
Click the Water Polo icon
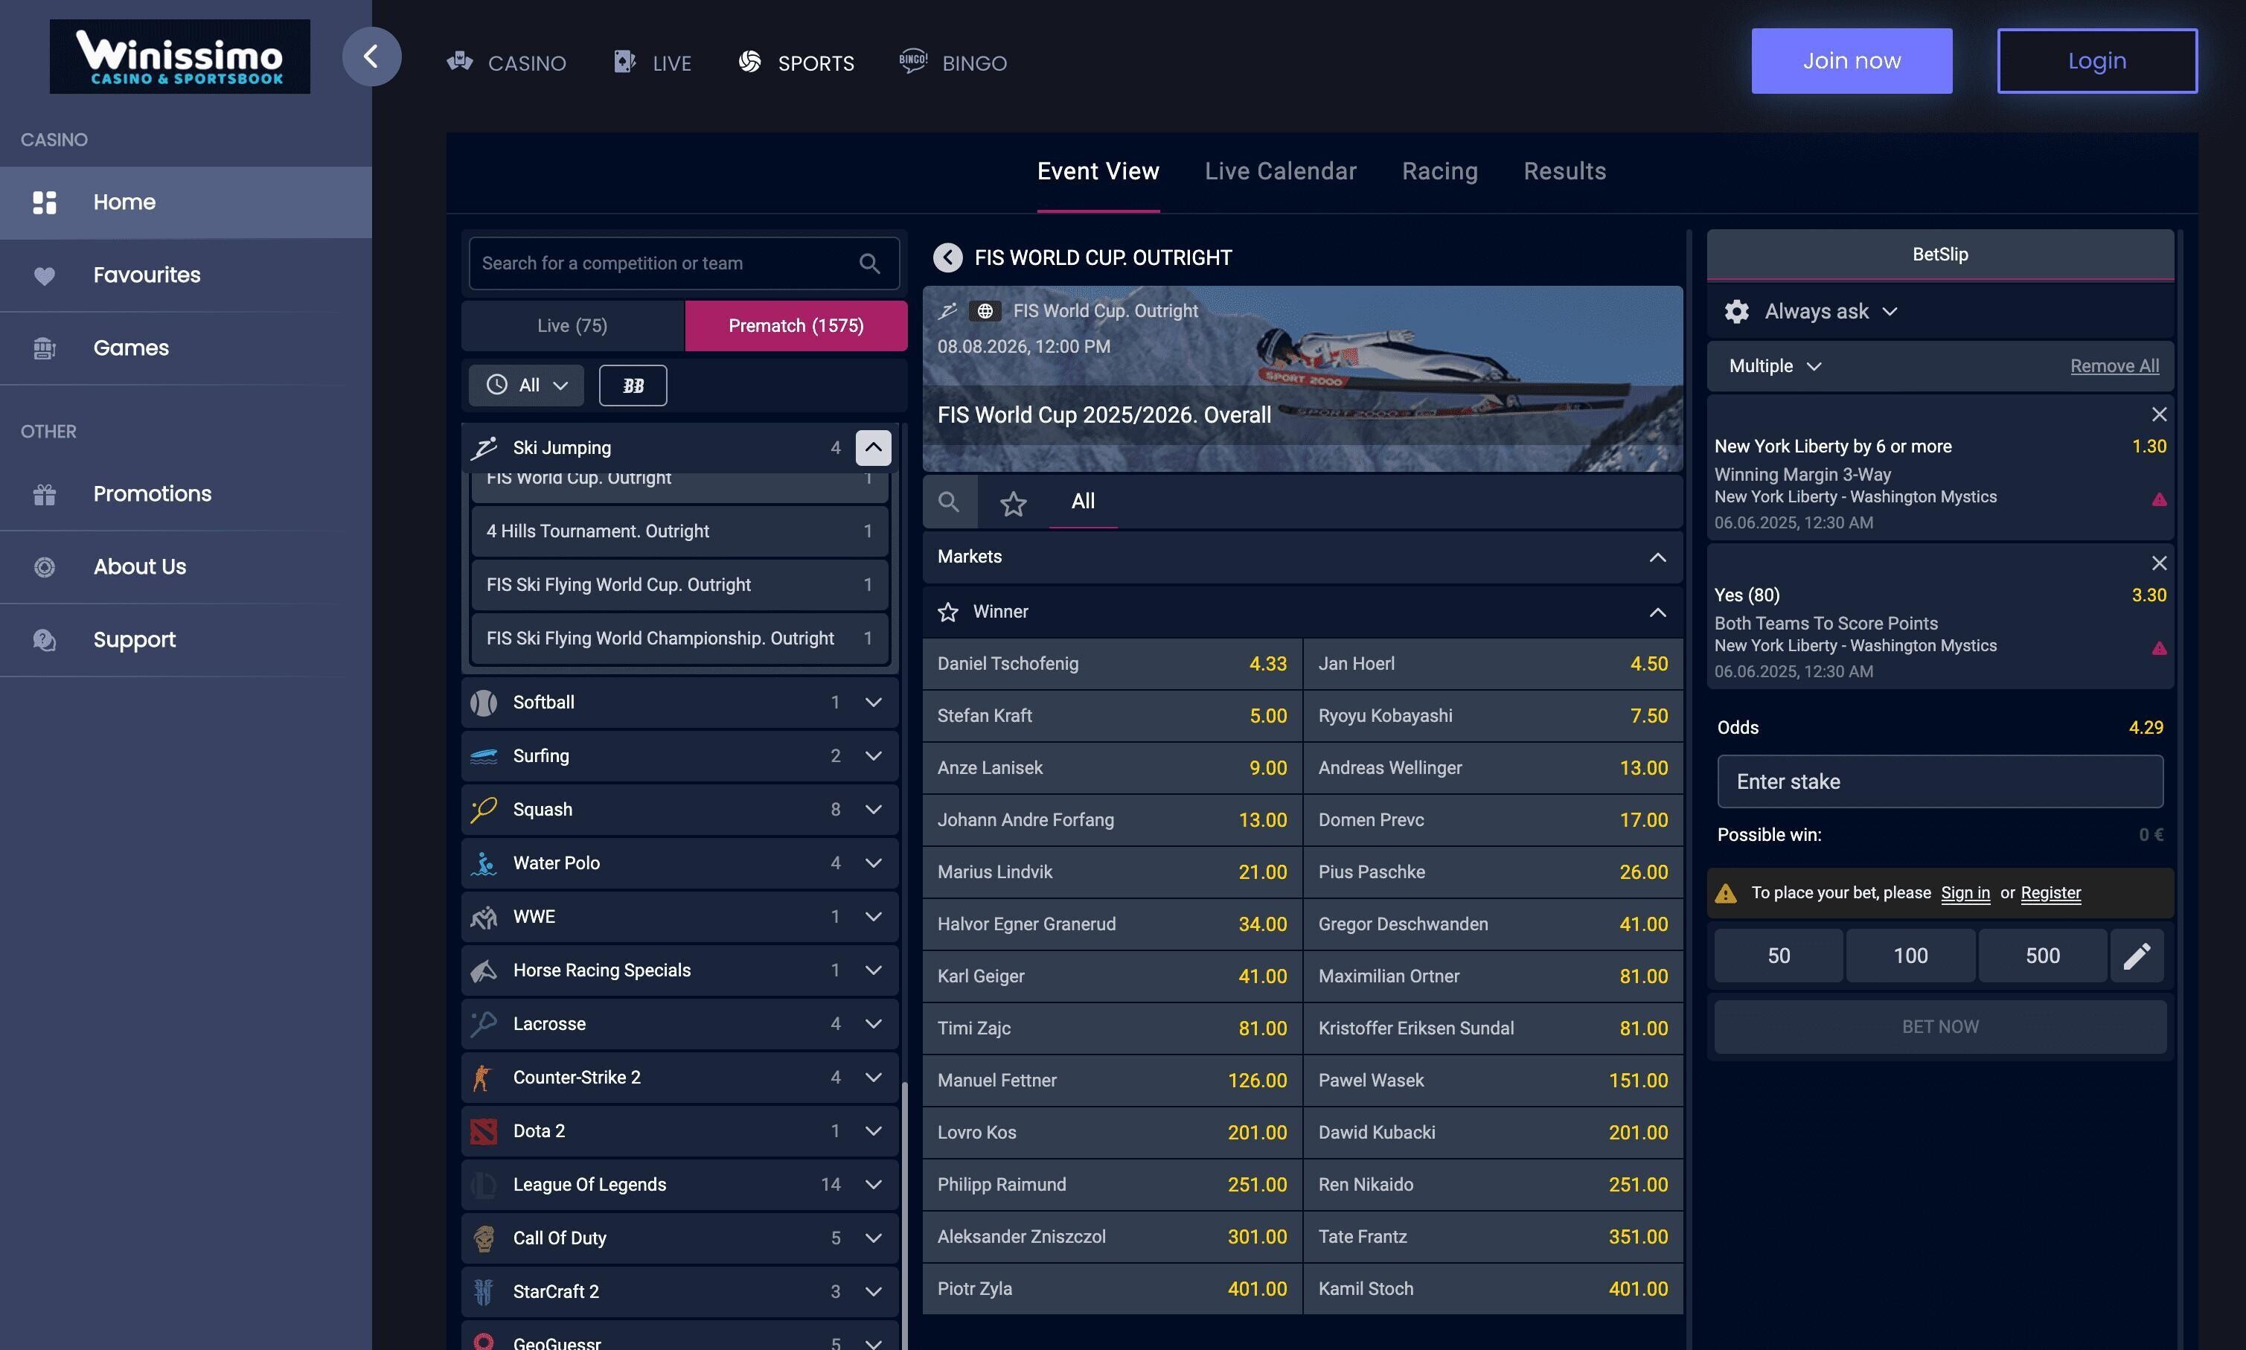483,863
